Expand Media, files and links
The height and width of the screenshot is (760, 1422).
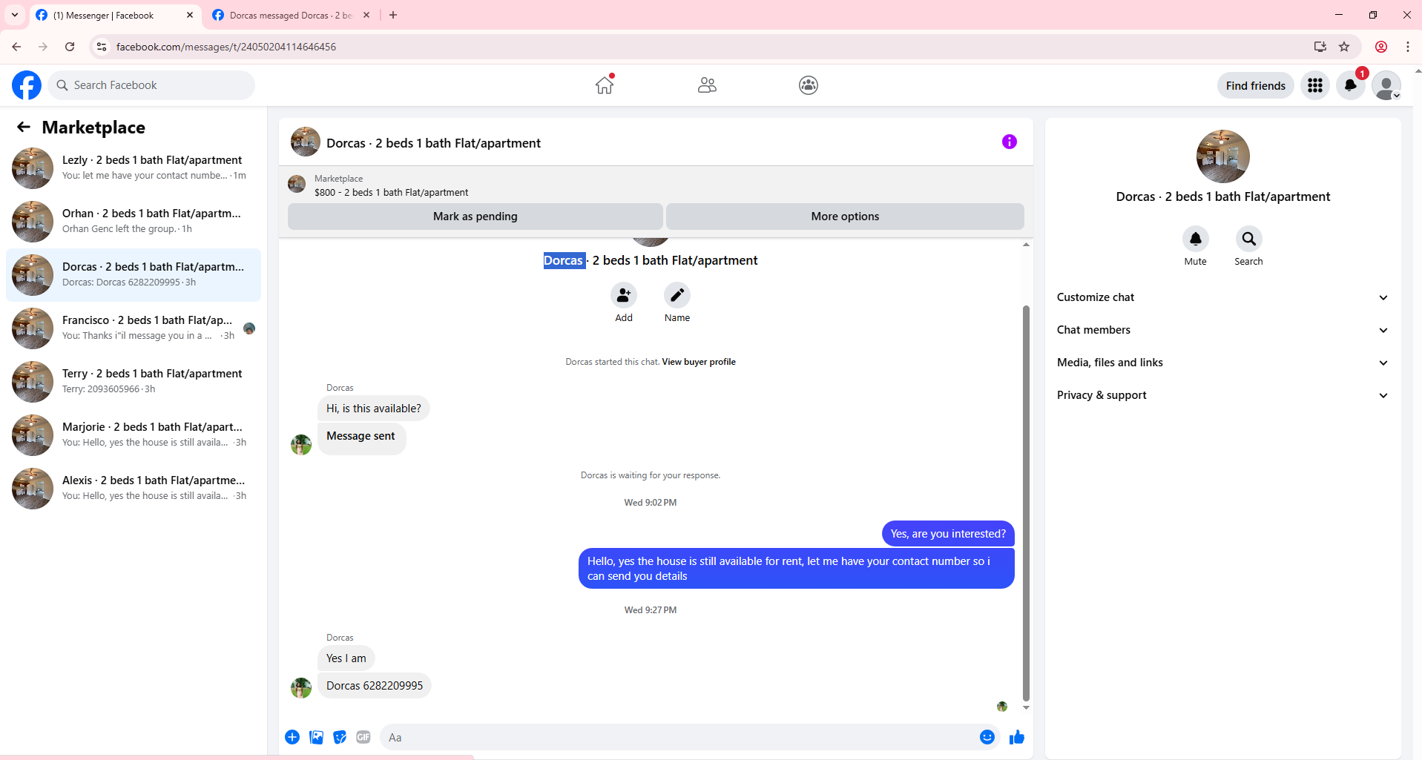click(1222, 363)
